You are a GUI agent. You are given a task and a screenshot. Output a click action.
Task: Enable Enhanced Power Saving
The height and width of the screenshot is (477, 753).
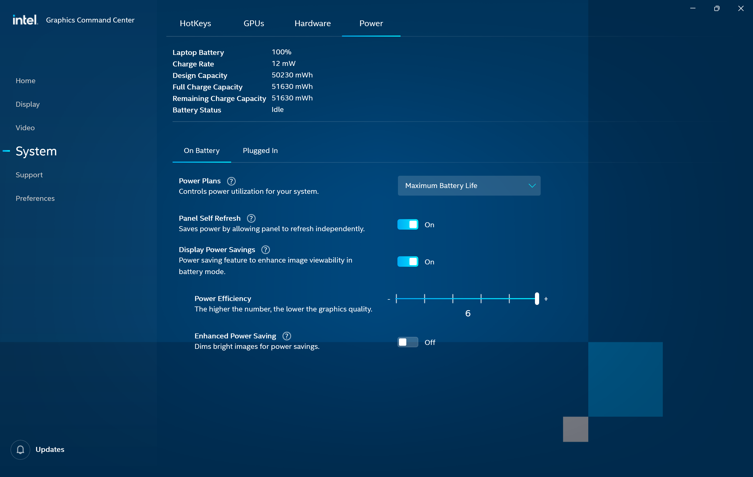coord(407,342)
